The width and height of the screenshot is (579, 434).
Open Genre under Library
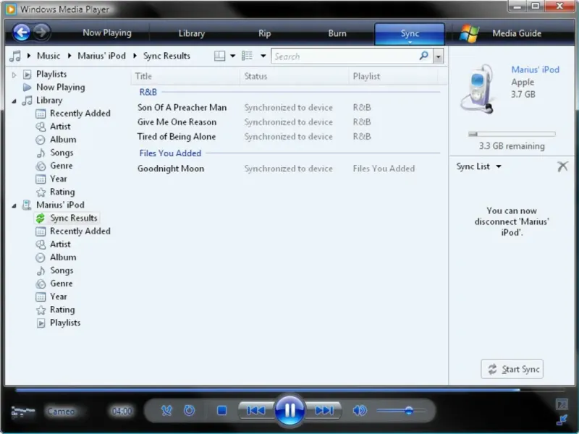click(x=54, y=166)
